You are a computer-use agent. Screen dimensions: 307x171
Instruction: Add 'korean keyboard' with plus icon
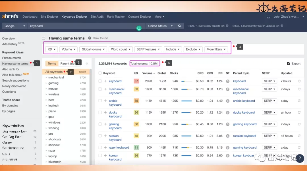tap(105, 156)
